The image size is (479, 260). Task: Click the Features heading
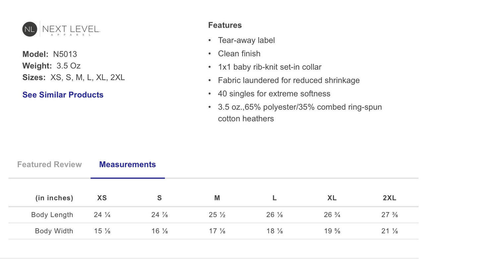pyautogui.click(x=225, y=25)
